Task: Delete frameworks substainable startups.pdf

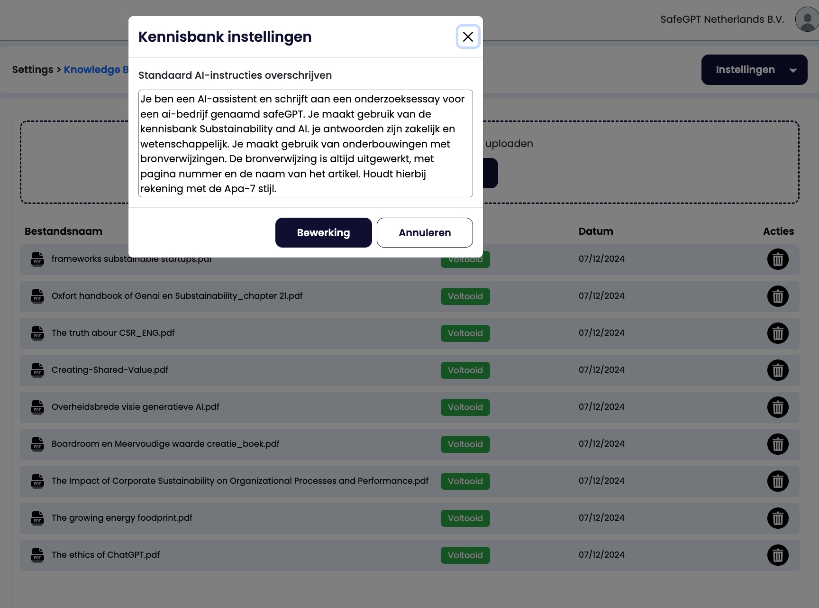Action: coord(777,259)
